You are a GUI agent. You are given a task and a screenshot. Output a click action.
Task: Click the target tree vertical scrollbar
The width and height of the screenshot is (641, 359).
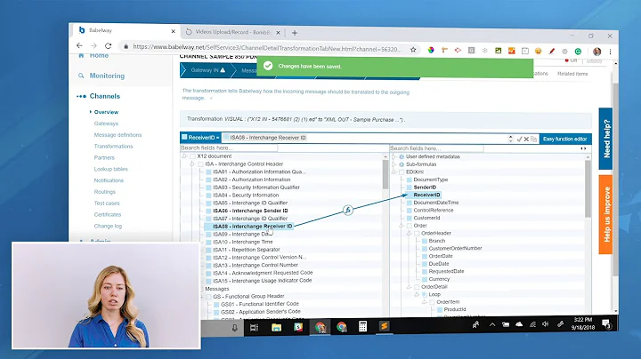coord(588,189)
